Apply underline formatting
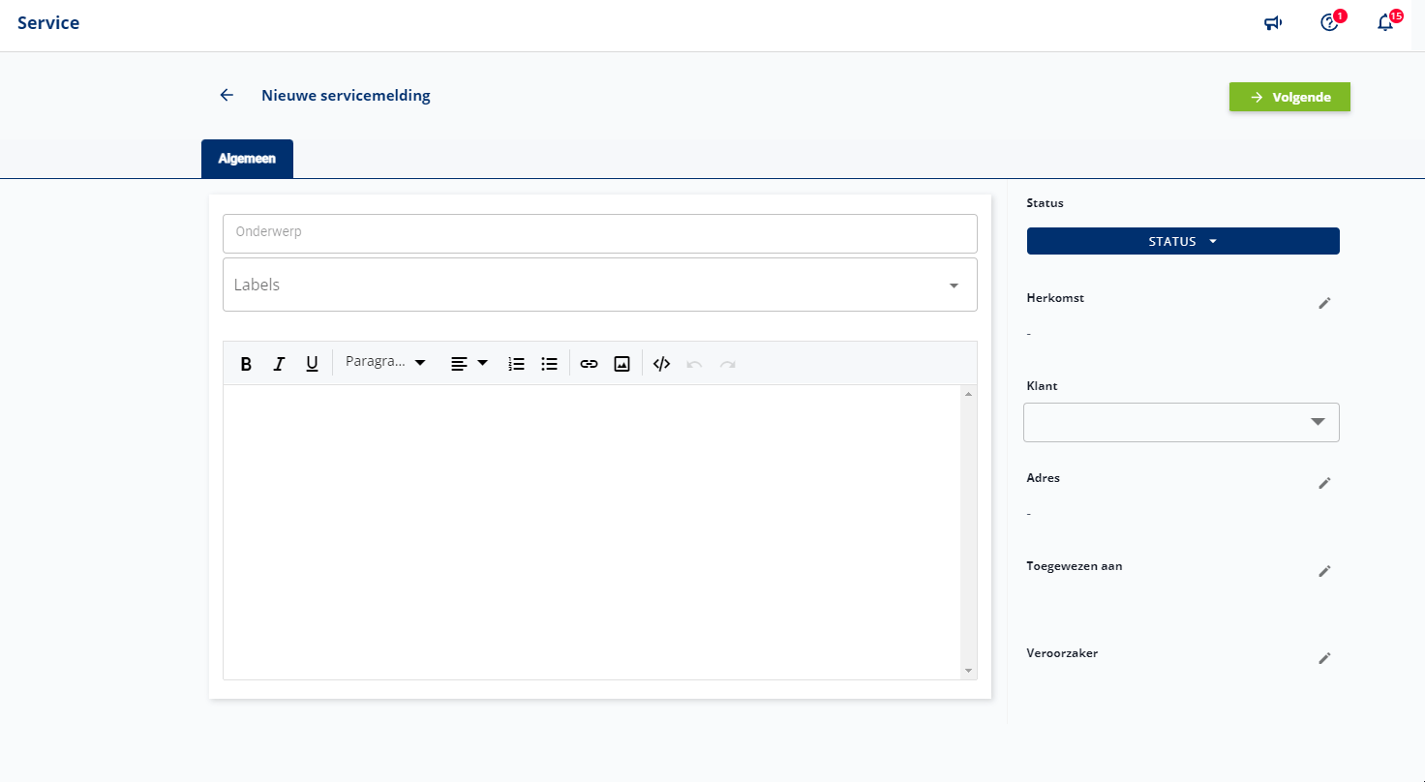The width and height of the screenshot is (1425, 782). point(312,364)
